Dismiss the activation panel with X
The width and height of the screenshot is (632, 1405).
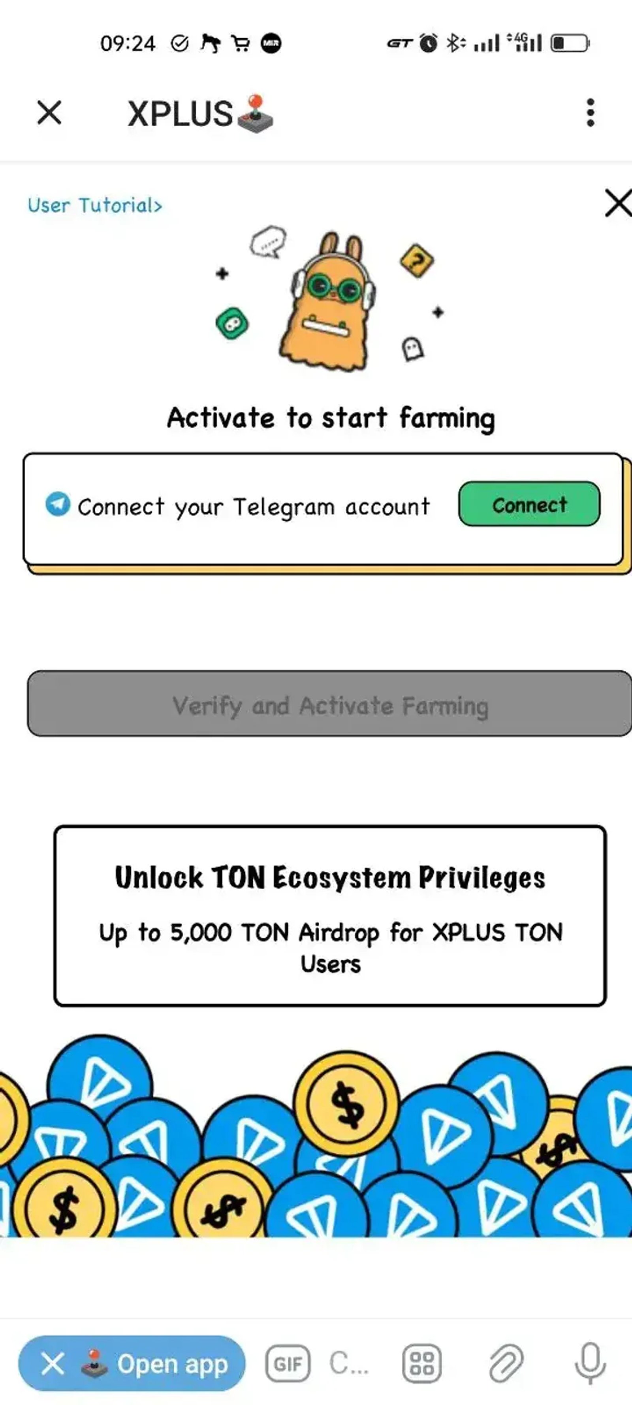click(618, 203)
